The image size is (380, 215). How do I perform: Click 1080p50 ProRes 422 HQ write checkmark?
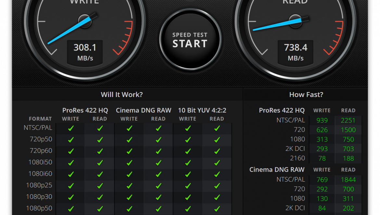click(x=71, y=209)
